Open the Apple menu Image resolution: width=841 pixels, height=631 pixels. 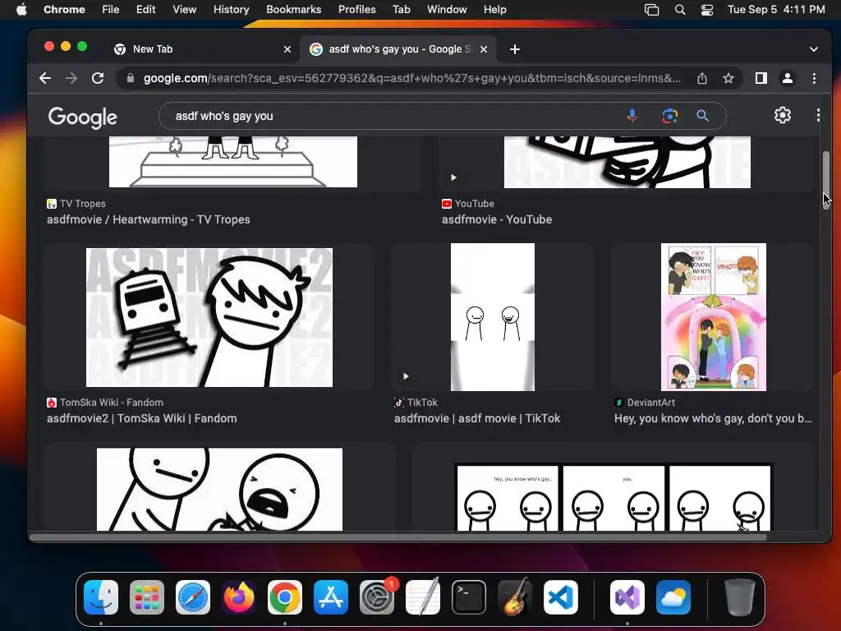tap(21, 10)
